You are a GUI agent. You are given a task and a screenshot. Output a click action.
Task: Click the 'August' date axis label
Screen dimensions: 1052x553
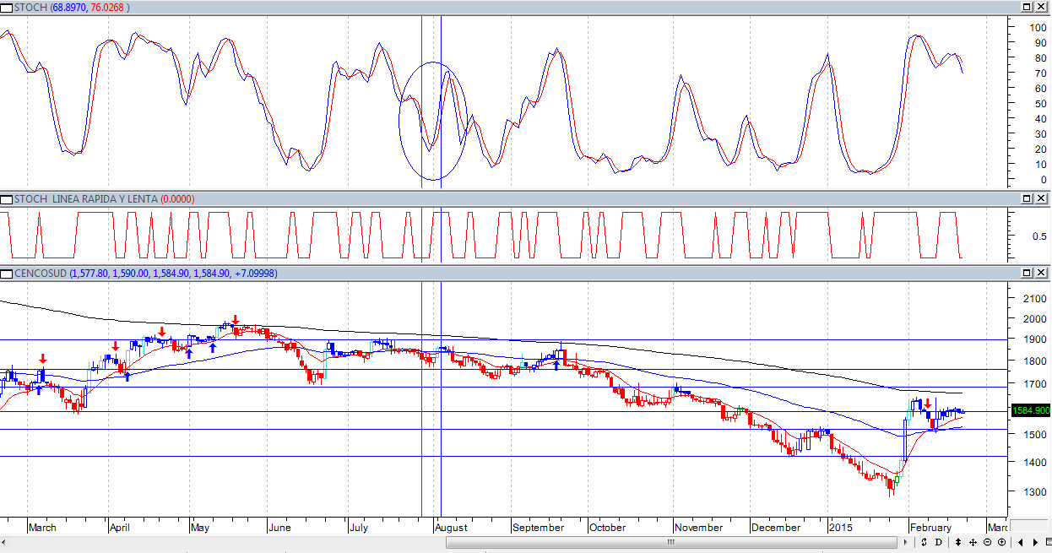451,528
